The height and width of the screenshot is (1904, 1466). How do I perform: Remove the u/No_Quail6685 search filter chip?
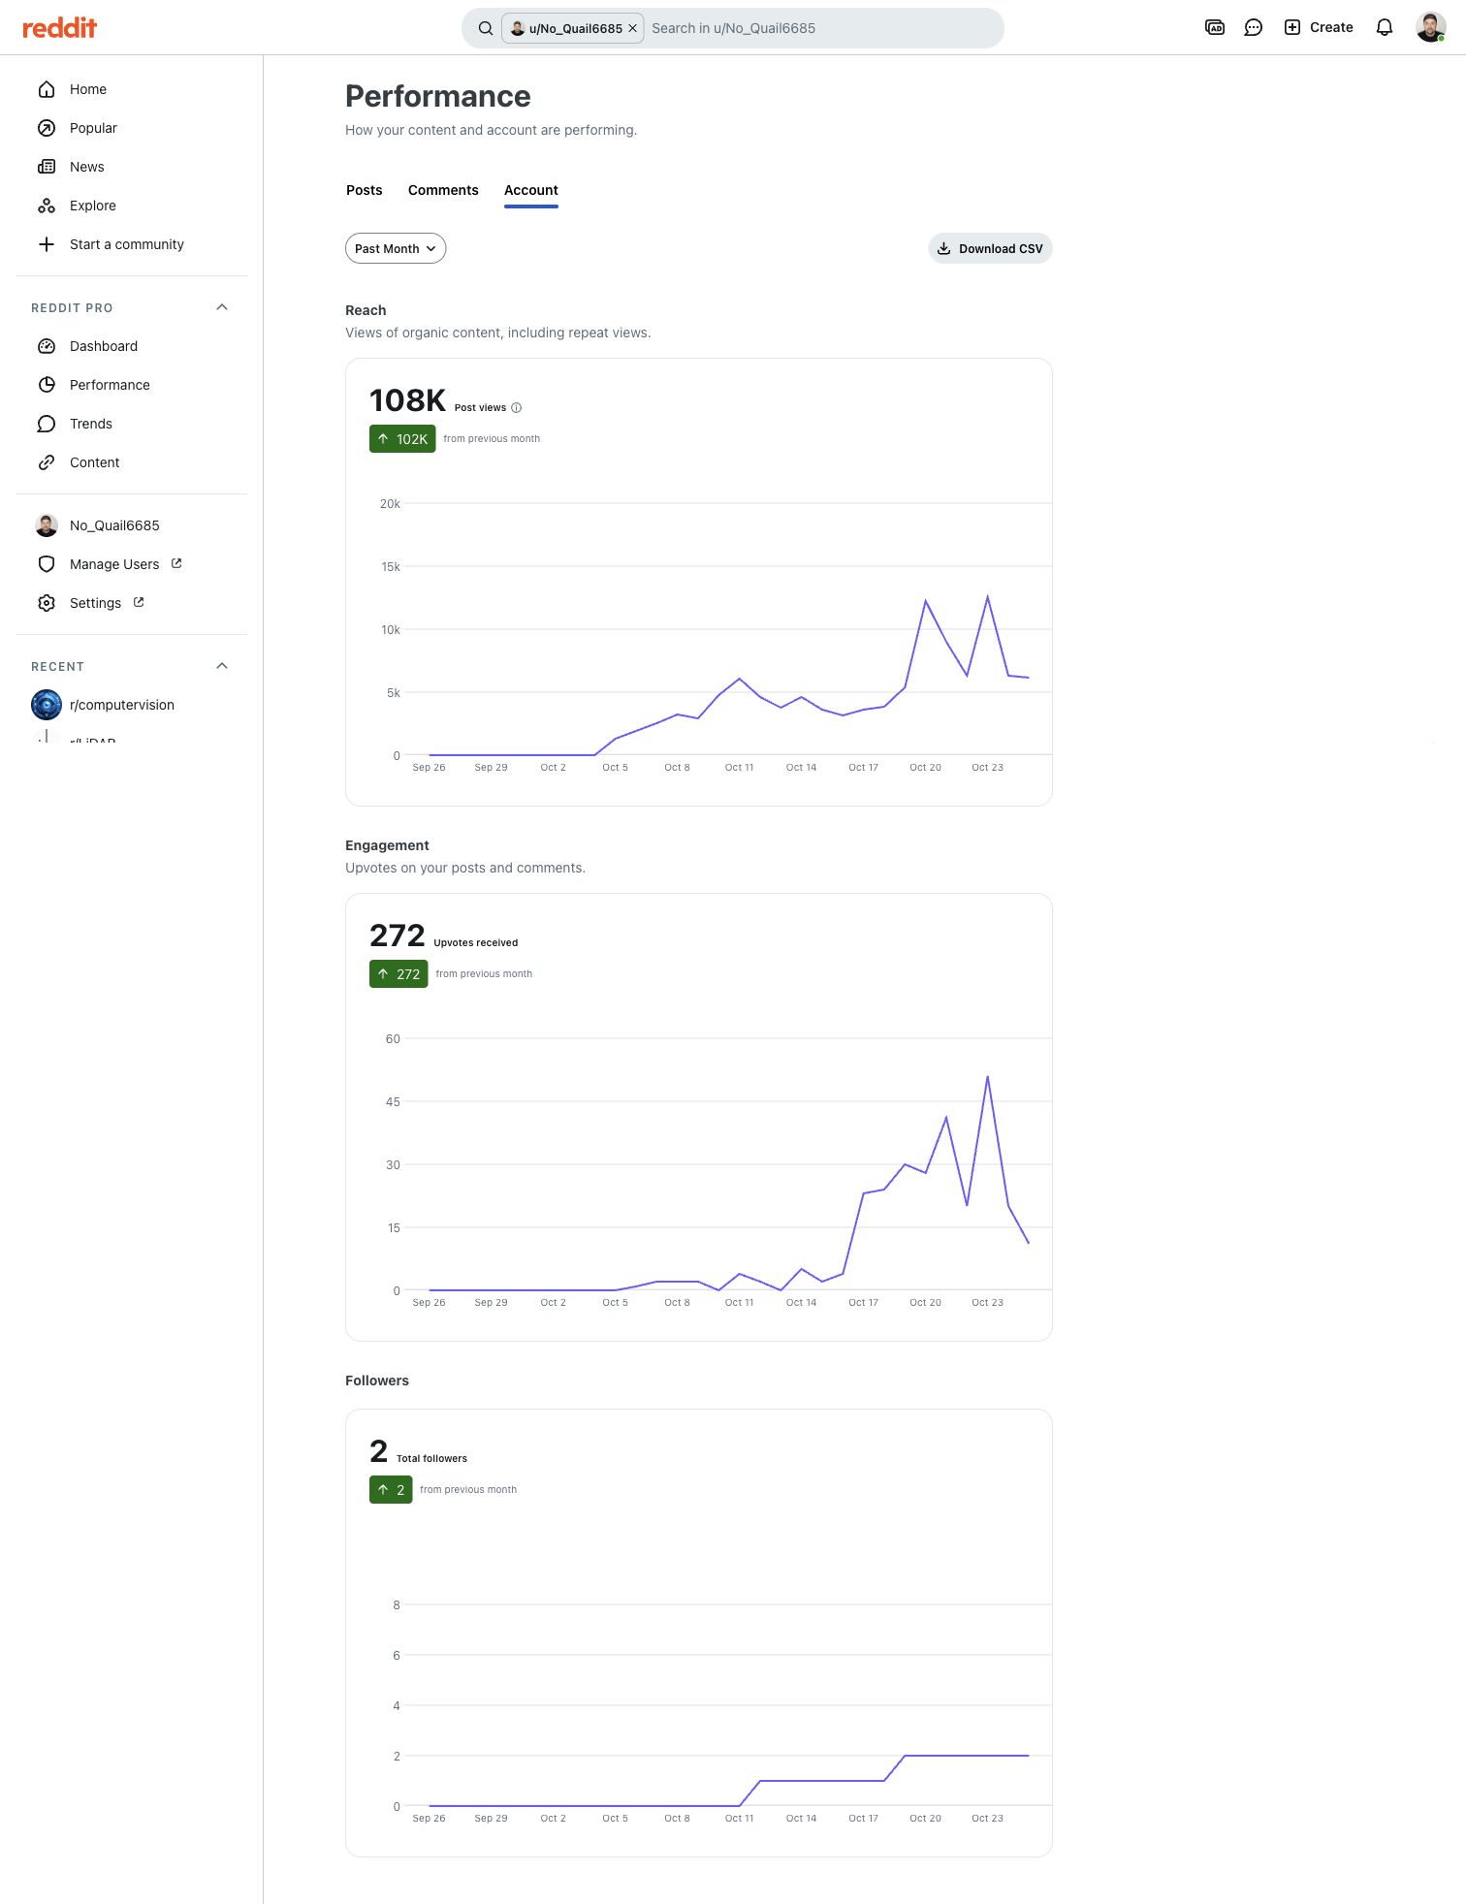pos(633,28)
